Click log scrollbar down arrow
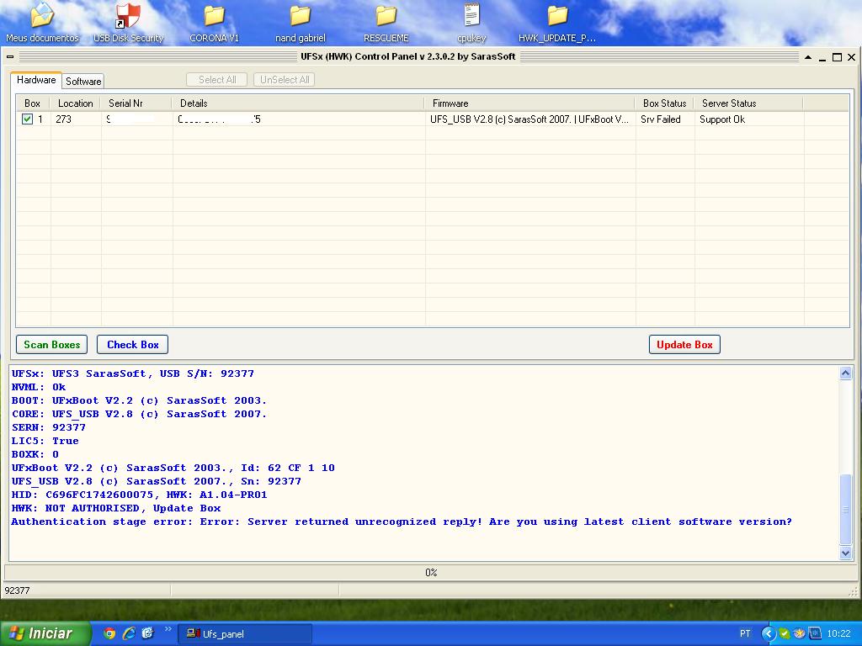Viewport: 862px width, 646px height. [845, 553]
